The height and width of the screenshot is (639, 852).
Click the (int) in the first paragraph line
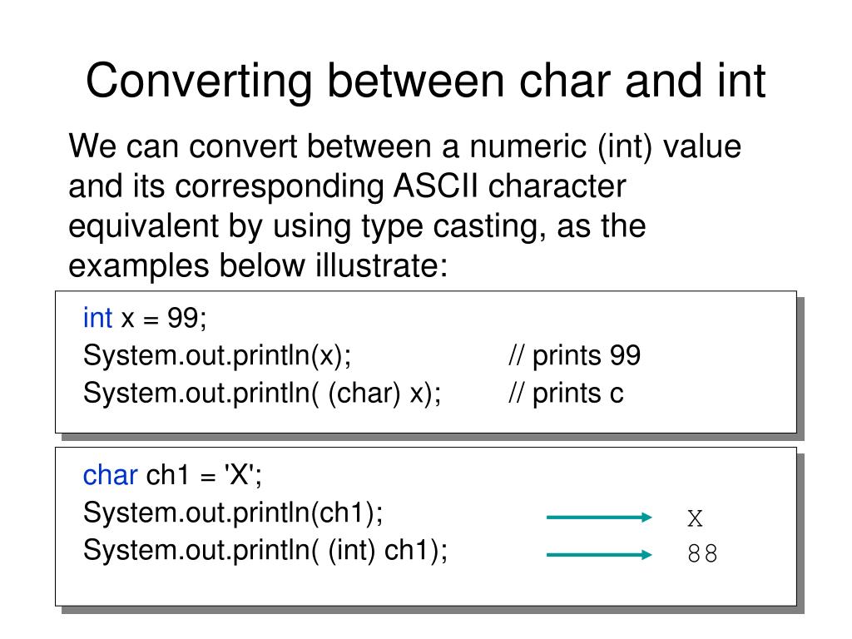click(x=624, y=146)
